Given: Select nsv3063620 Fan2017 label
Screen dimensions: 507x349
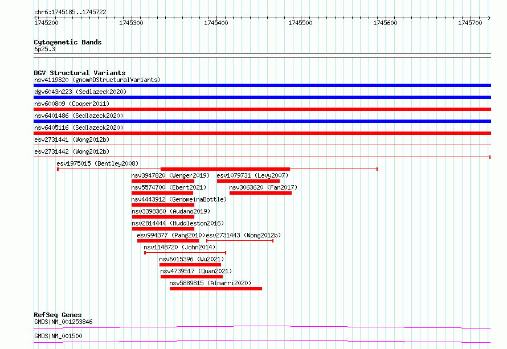Looking at the screenshot, I should (x=263, y=187).
